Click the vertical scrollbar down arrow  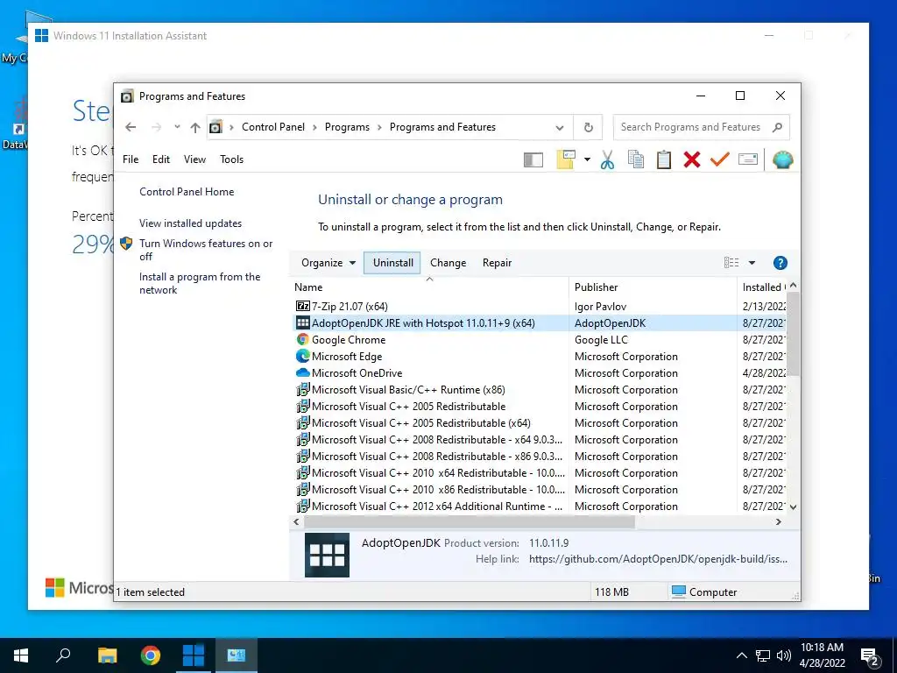[793, 507]
